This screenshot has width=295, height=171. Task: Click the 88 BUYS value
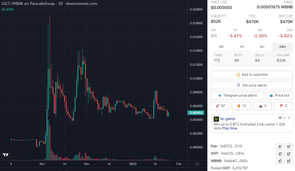237,61
